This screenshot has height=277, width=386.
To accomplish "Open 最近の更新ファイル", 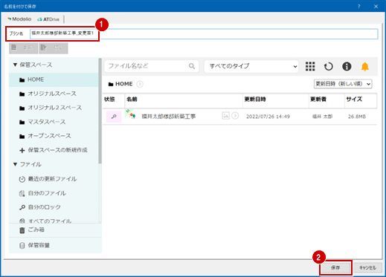I will pos(48,179).
